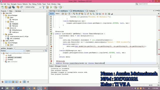Toggle Fully Qualified Names in Navigator
The image size is (160, 90).
20,82
